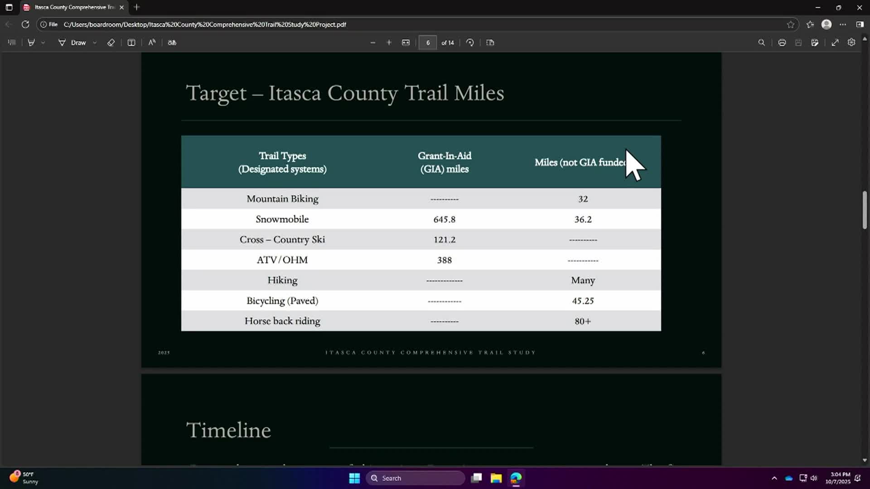
Task: Toggle the page view layout
Action: (490, 43)
